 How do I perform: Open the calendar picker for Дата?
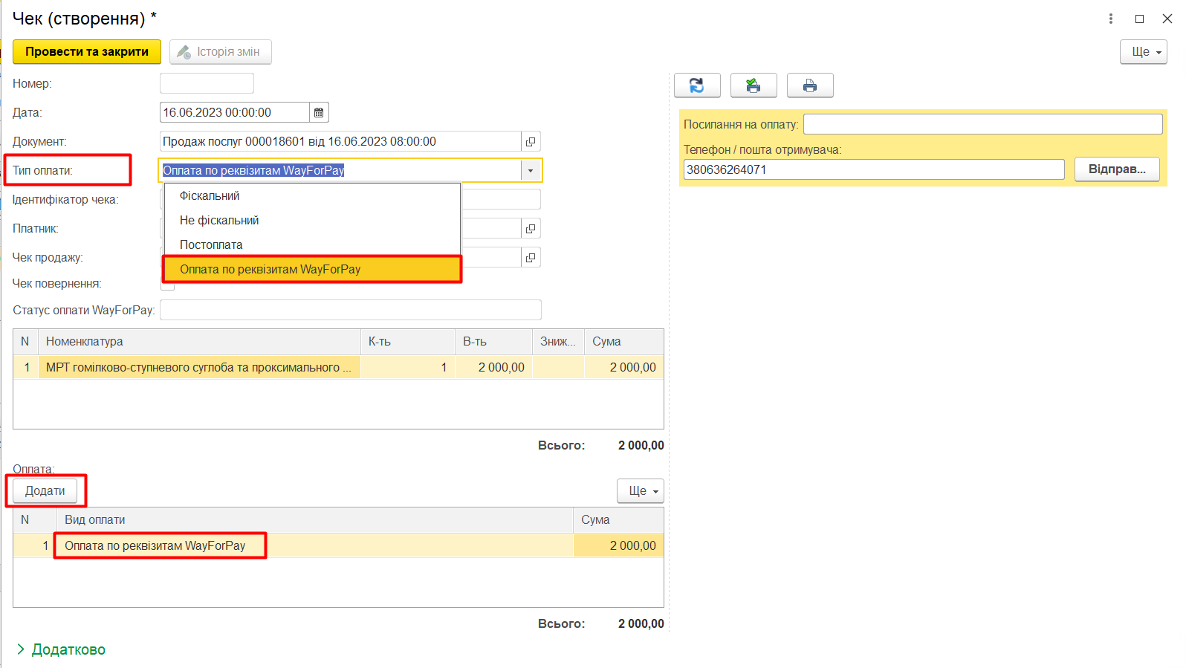pyautogui.click(x=319, y=113)
